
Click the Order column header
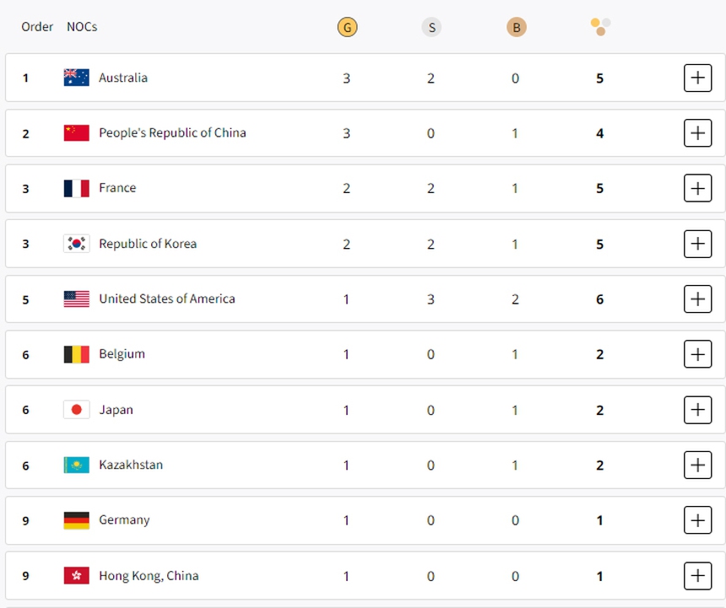coord(36,26)
